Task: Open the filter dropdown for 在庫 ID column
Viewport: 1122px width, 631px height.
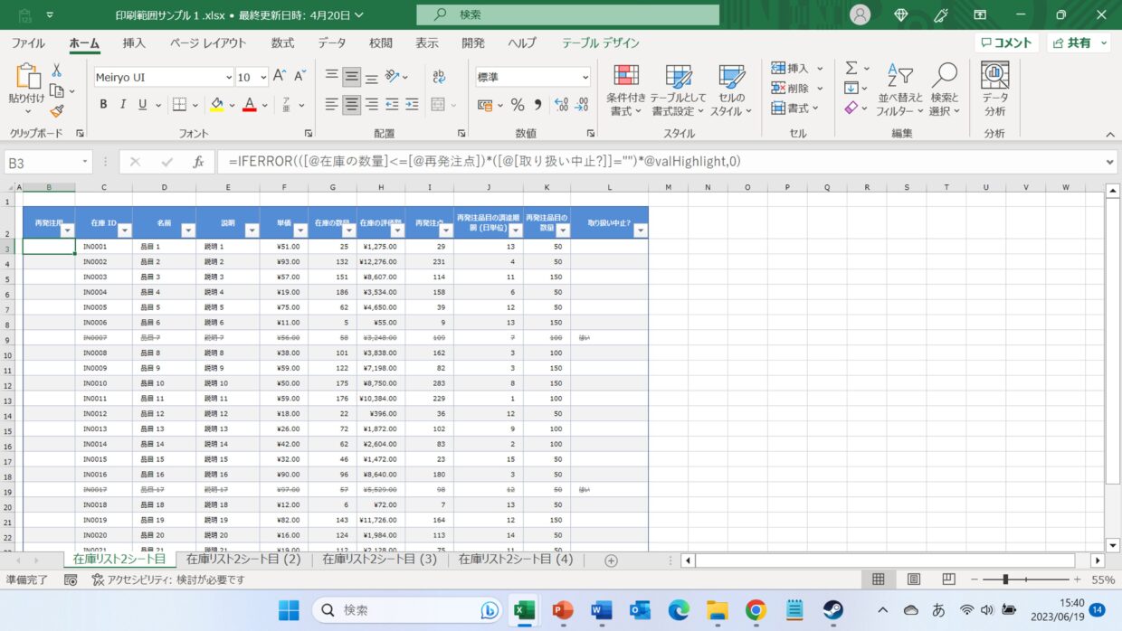Action: [x=125, y=231]
